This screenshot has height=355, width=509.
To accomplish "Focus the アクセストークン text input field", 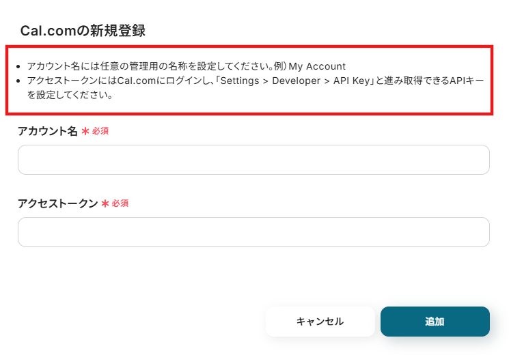I will click(x=253, y=232).
